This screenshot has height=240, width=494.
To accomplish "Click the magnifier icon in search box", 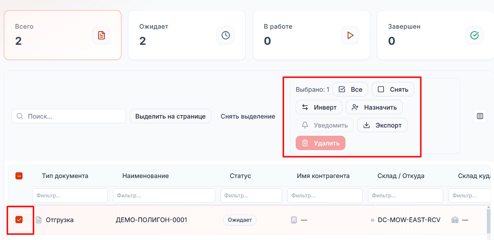I will coord(20,116).
